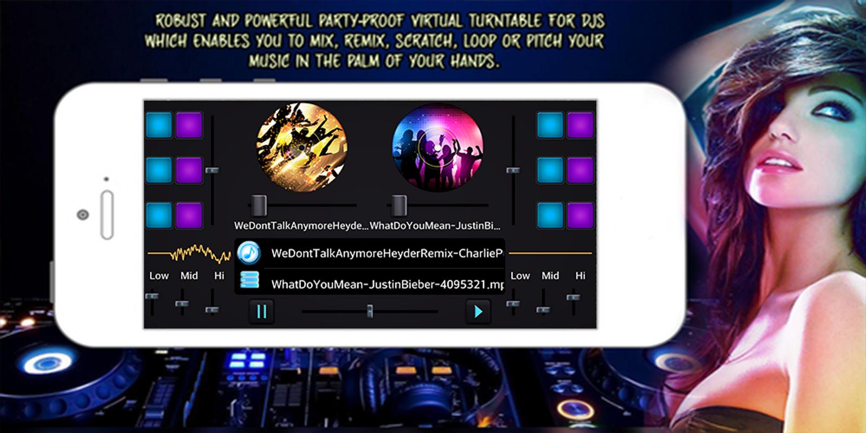This screenshot has height=433, width=866.
Task: Click the left deck orange waveform
Action: [189, 253]
